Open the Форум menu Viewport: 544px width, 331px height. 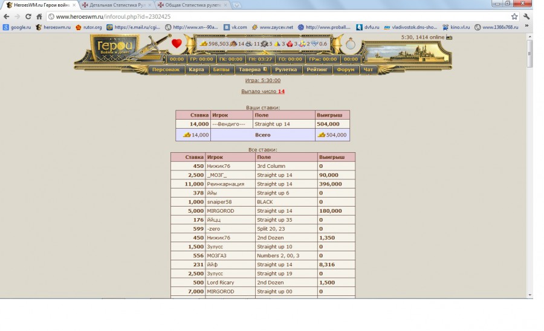point(346,69)
